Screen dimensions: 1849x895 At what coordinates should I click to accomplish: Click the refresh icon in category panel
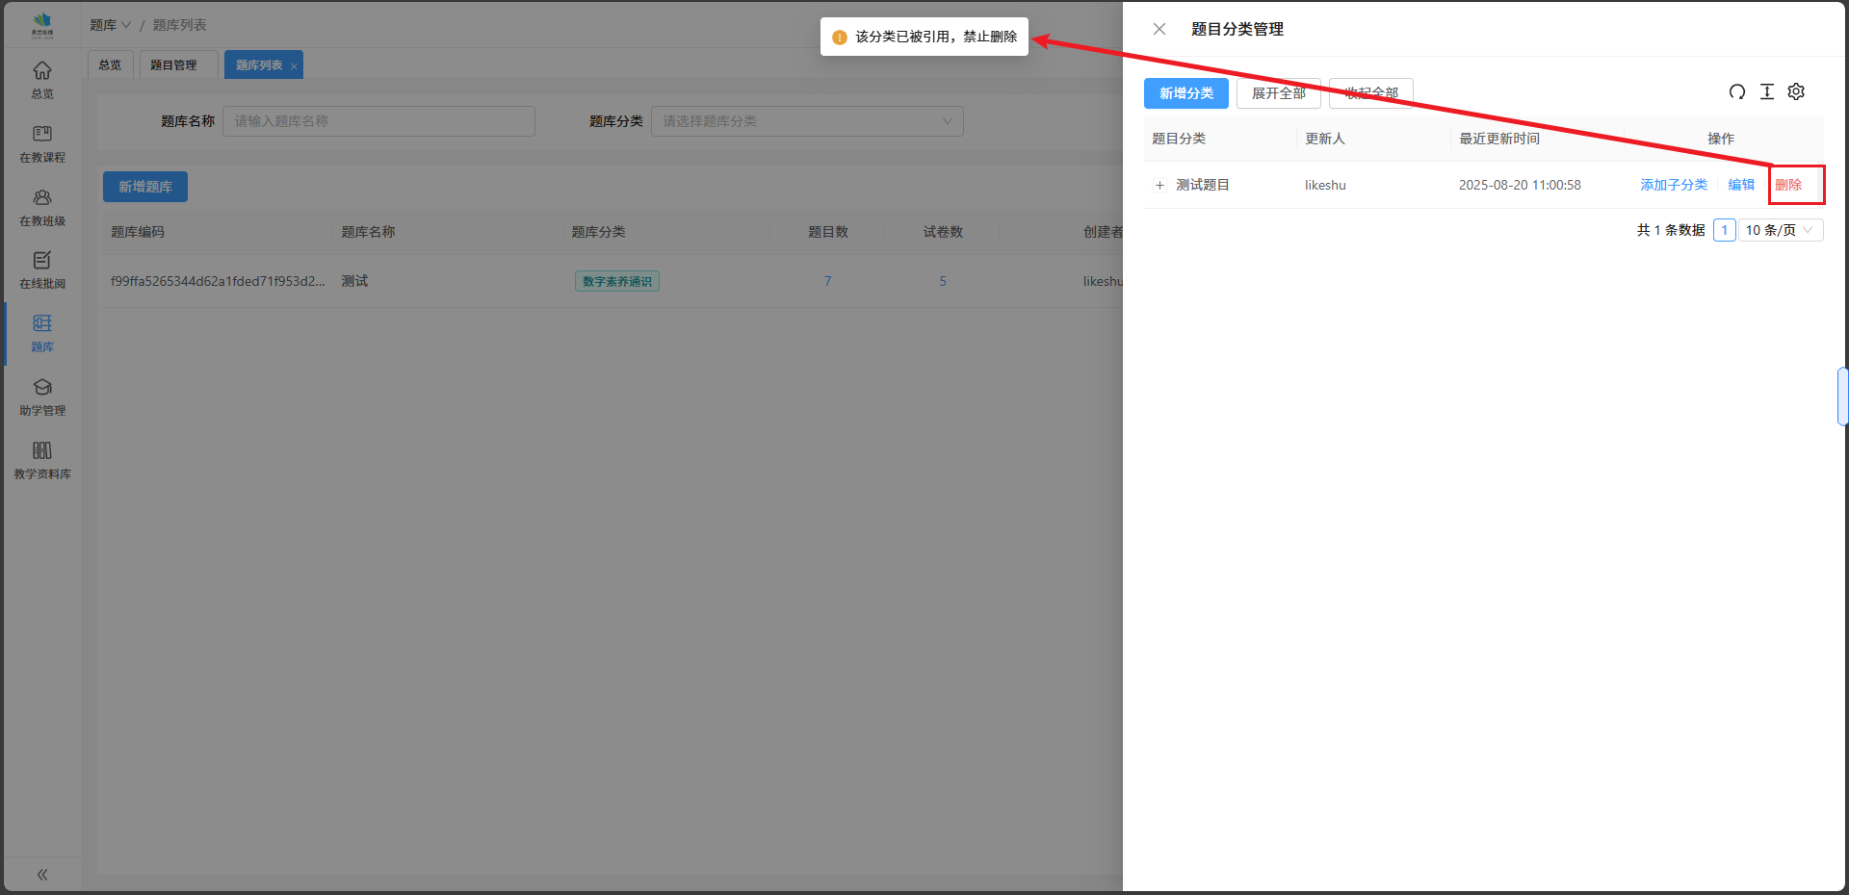click(1736, 92)
